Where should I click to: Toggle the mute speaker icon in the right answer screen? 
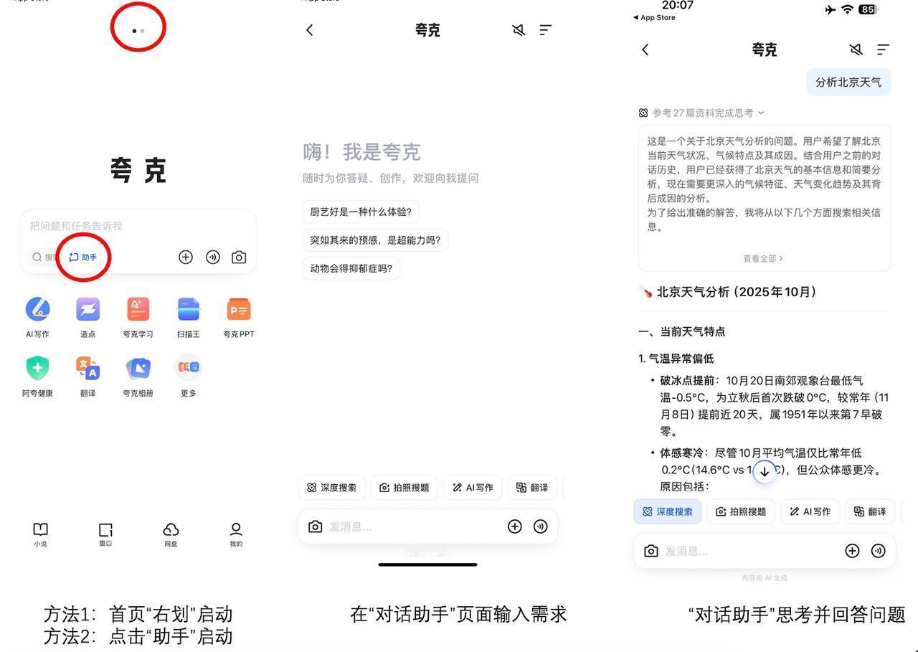pyautogui.click(x=856, y=49)
